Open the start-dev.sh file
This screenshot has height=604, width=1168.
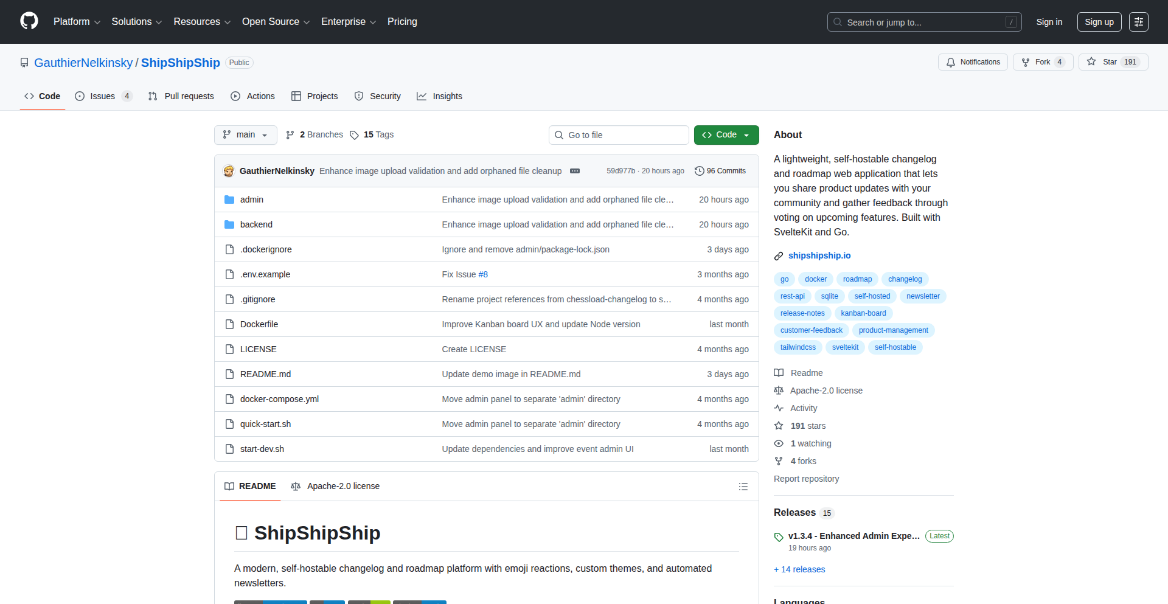pos(262,449)
